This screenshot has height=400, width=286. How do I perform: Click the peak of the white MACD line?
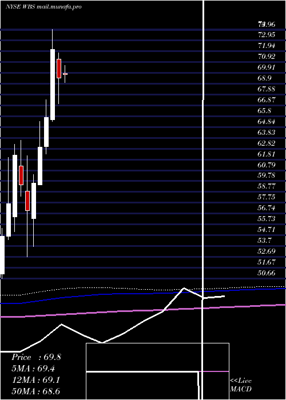point(184,288)
